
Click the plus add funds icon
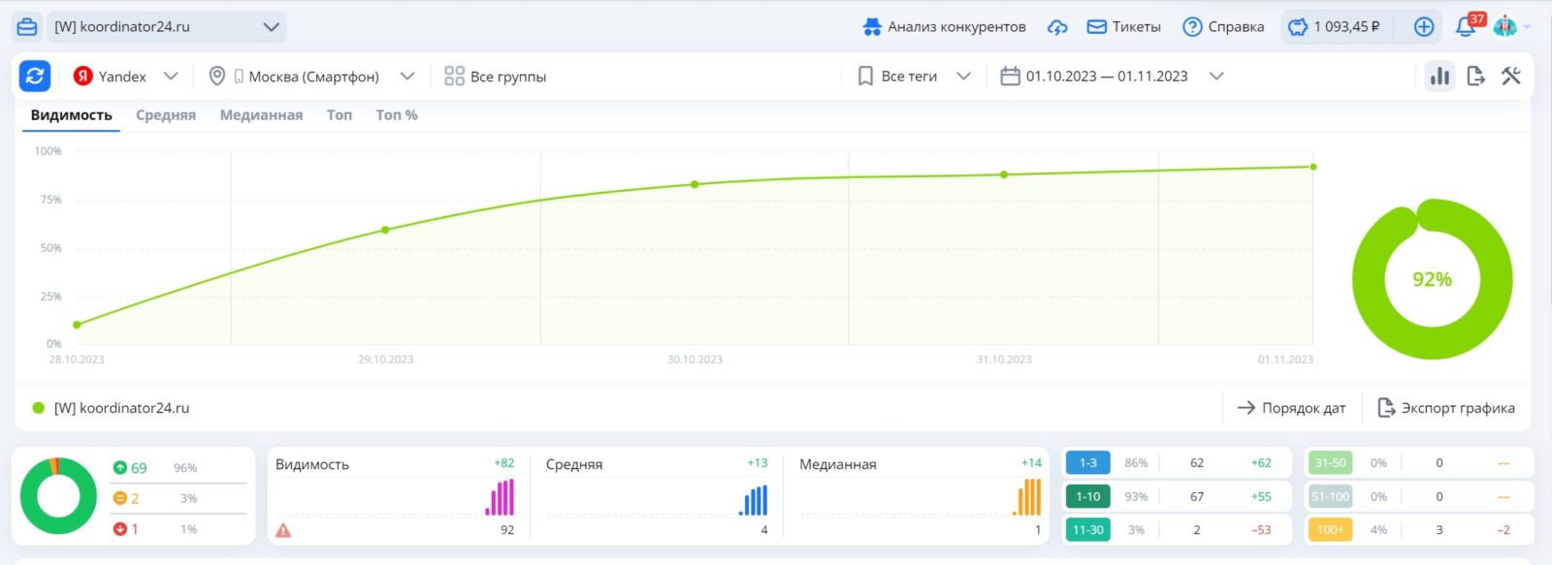click(x=1423, y=27)
